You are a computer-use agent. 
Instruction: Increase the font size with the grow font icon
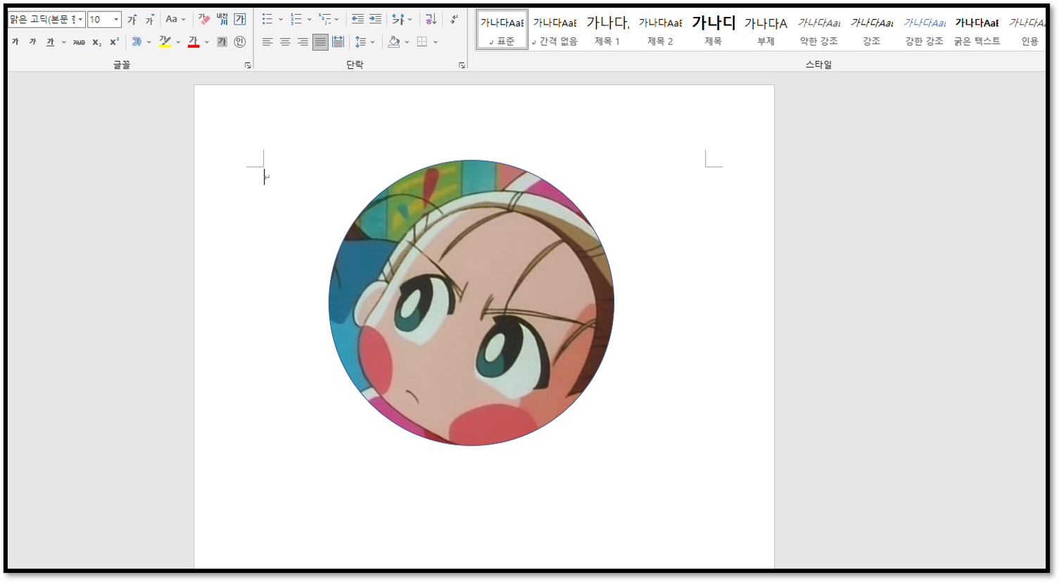[132, 20]
